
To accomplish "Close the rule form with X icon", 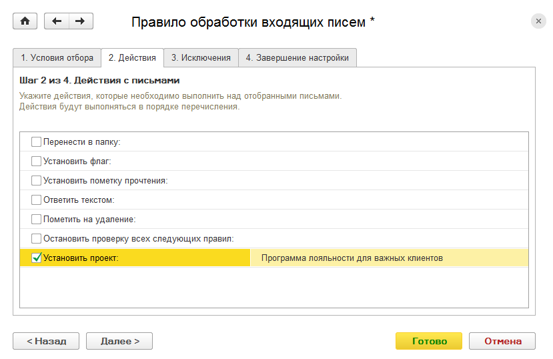I will pyautogui.click(x=538, y=21).
